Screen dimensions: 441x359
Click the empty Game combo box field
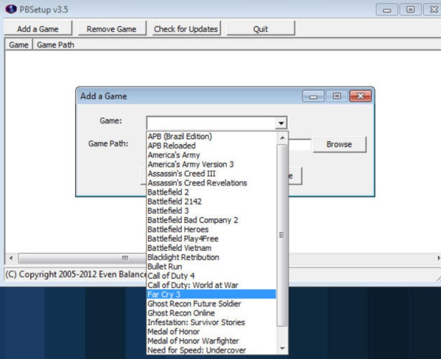tap(211, 123)
